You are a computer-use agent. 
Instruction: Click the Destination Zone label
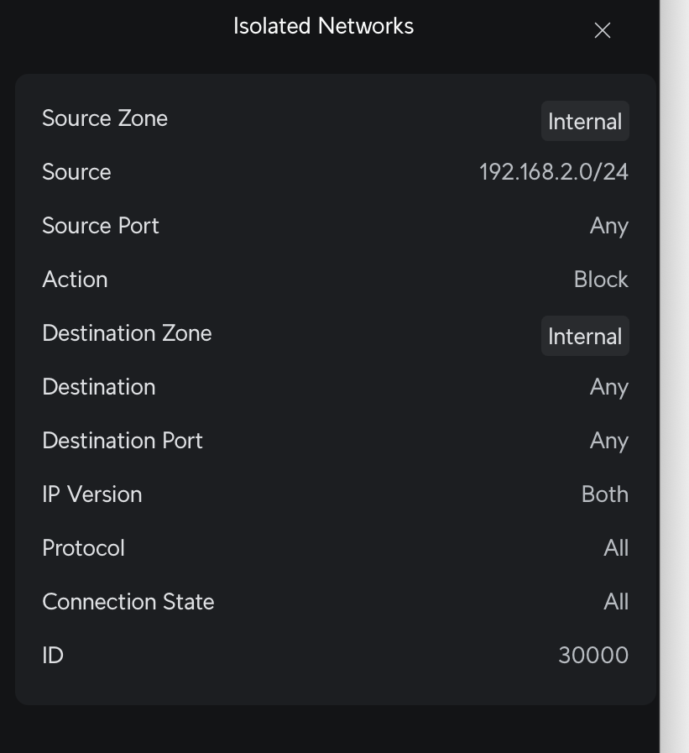pyautogui.click(x=127, y=333)
